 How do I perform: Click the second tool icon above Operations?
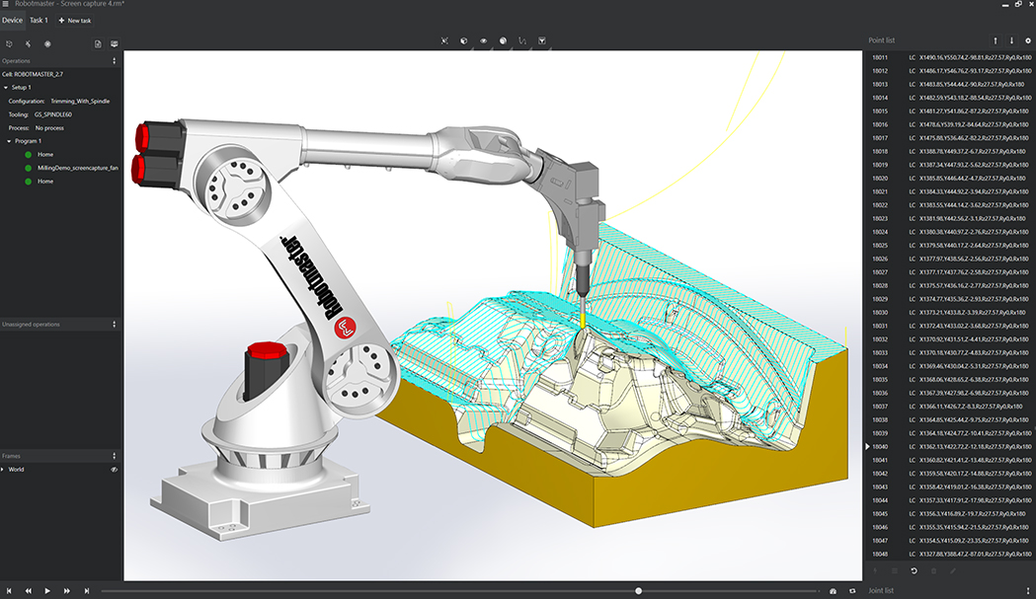pyautogui.click(x=28, y=44)
